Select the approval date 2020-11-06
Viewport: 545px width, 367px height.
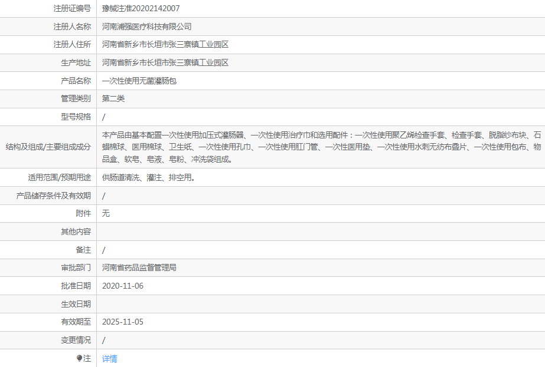[x=123, y=286]
